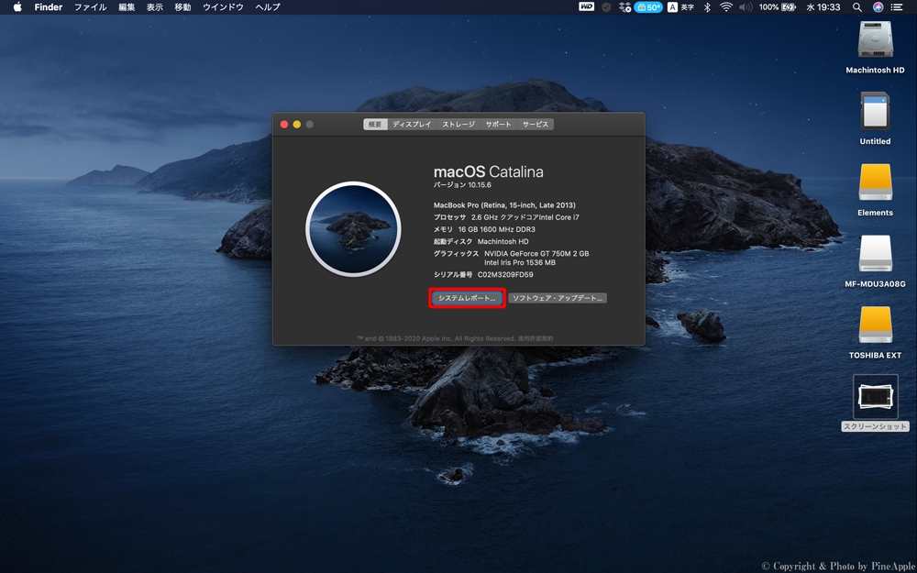Viewport: 917px width, 573px height.
Task: Select the Elements external drive icon
Action: coord(875,182)
